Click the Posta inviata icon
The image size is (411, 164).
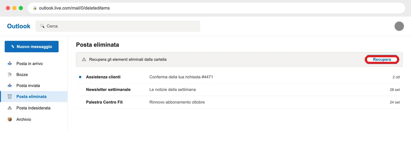[x=10, y=85]
